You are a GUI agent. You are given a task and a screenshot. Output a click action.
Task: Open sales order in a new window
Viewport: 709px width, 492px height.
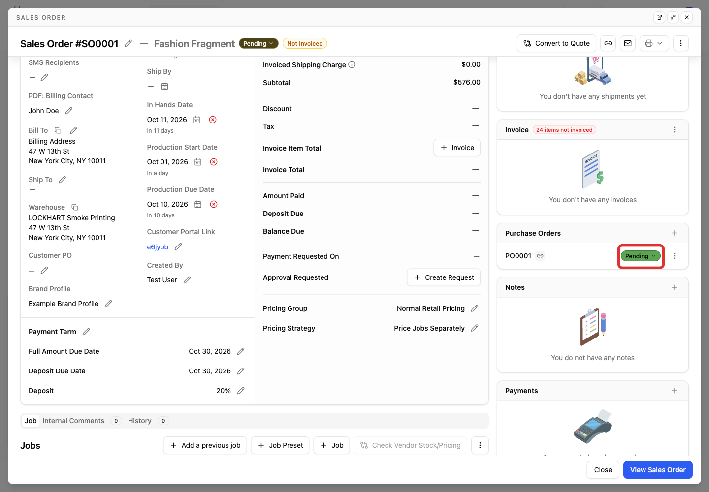coord(659,17)
